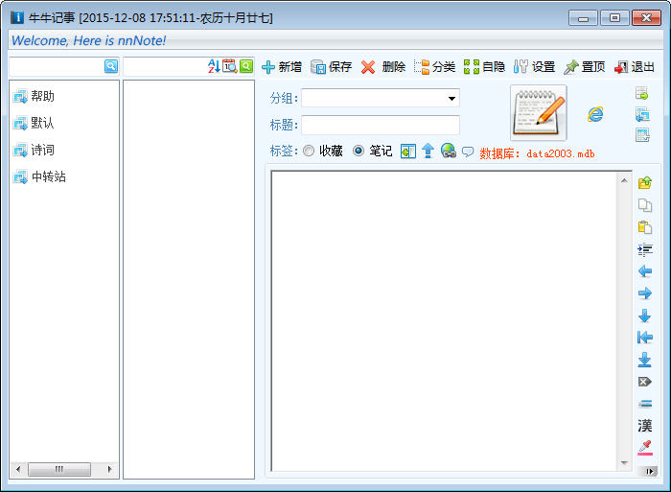This screenshot has width=671, height=492.
Task: Click the 分类 classify button
Action: 434,67
